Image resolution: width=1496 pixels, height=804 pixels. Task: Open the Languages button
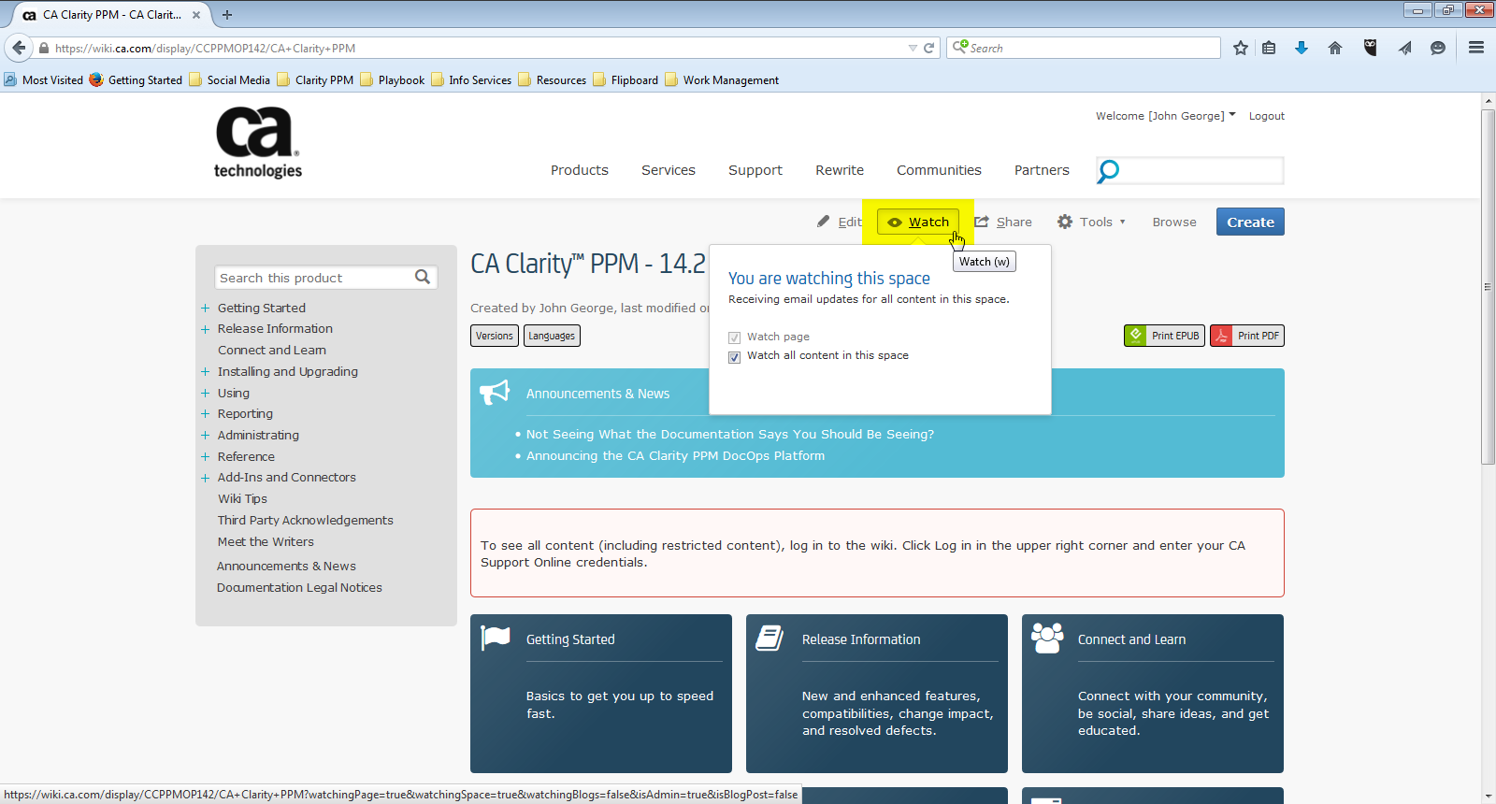click(552, 336)
